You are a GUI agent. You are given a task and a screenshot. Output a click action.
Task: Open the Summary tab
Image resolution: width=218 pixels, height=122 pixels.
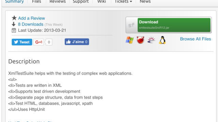(x=14, y=1)
